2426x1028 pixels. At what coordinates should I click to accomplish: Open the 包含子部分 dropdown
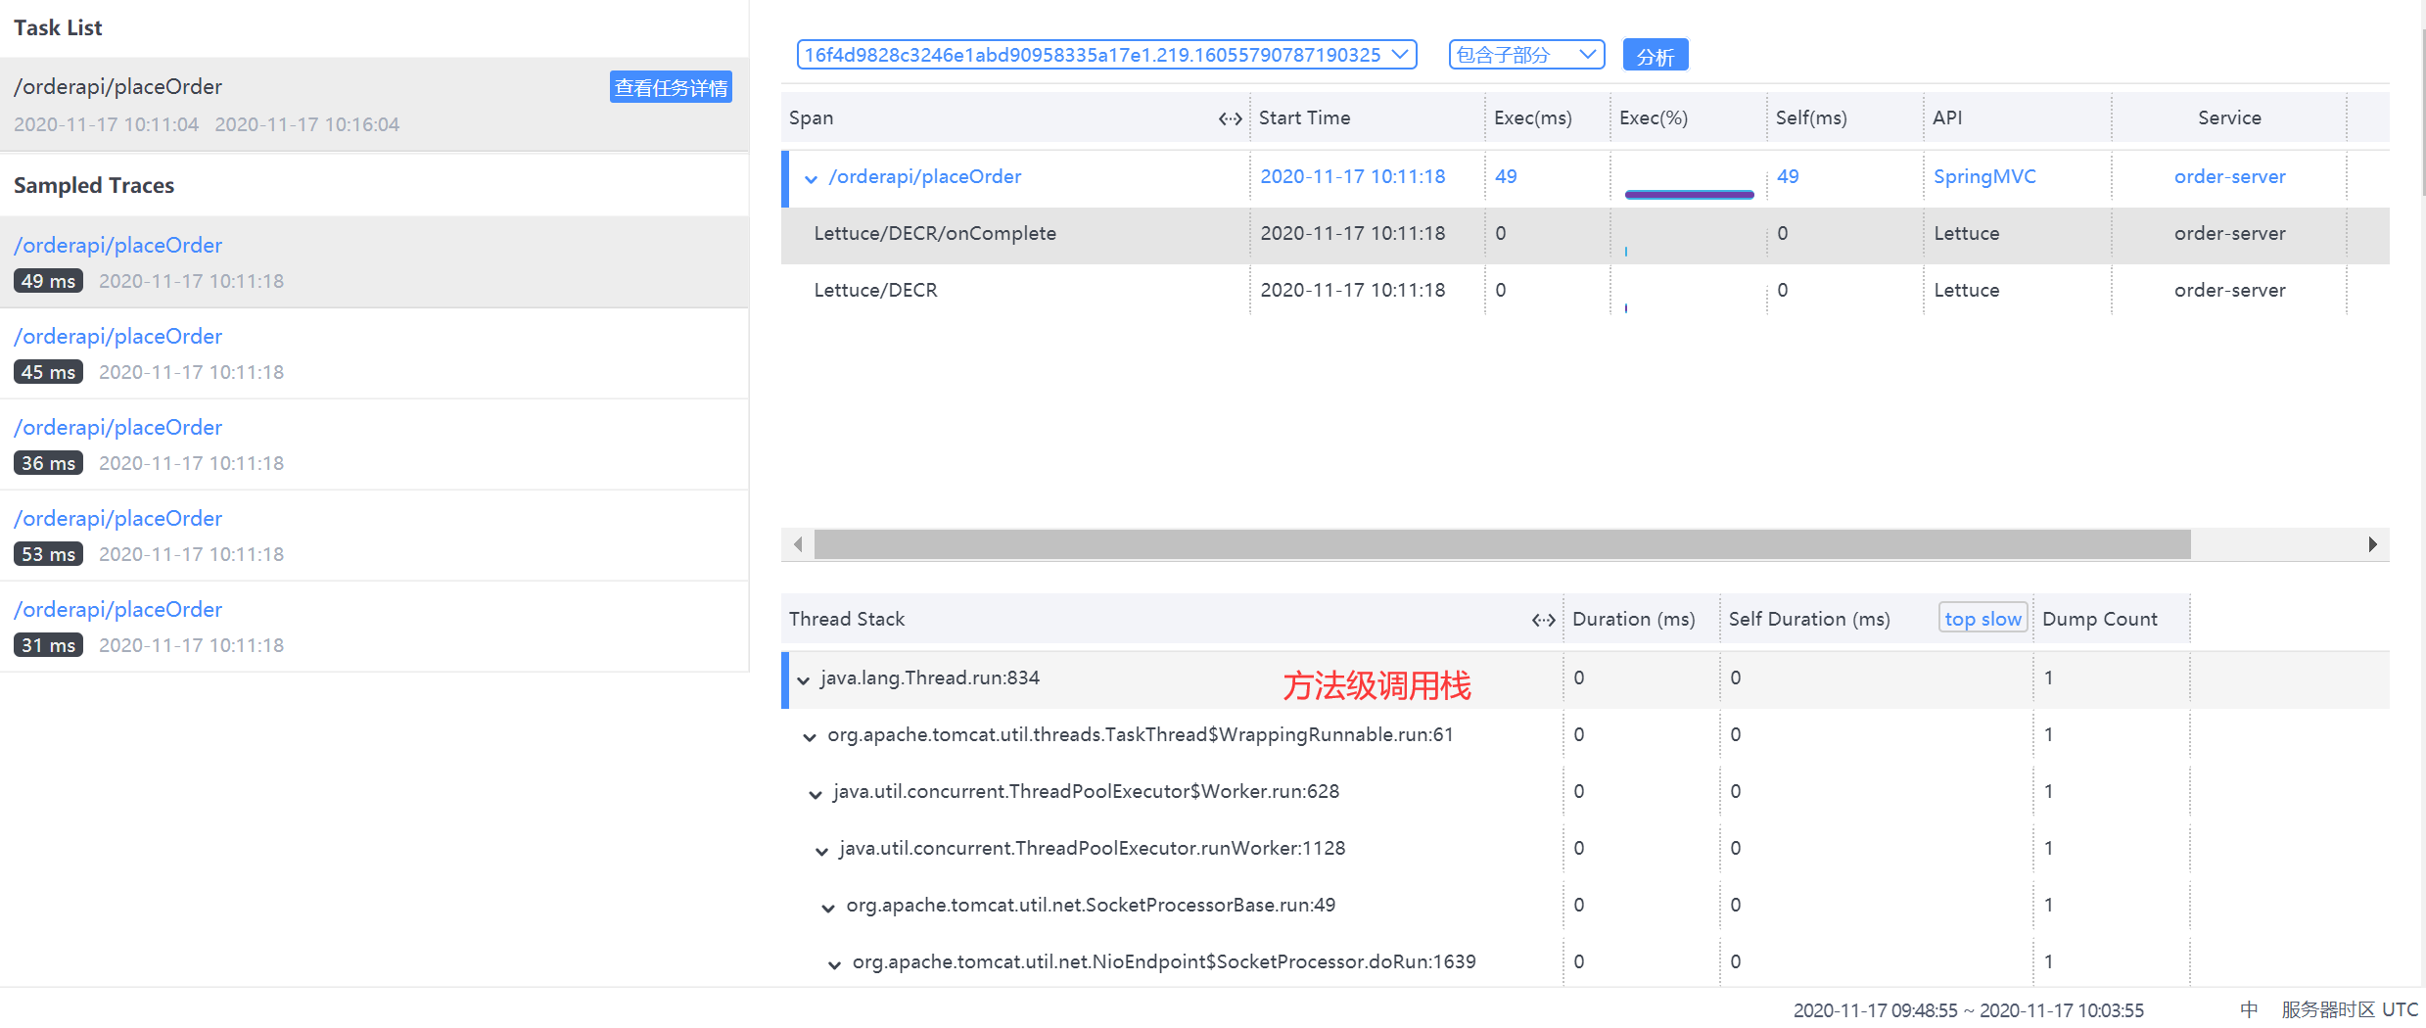pyautogui.click(x=1526, y=55)
